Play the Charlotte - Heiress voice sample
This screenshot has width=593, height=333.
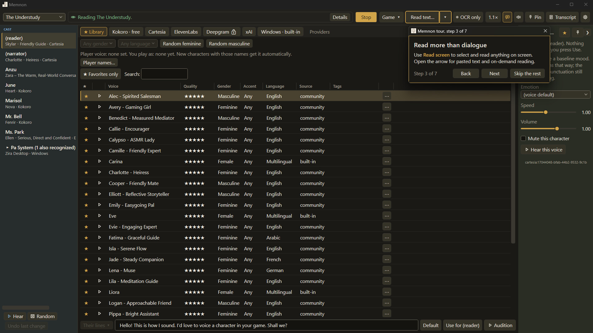coord(99,172)
